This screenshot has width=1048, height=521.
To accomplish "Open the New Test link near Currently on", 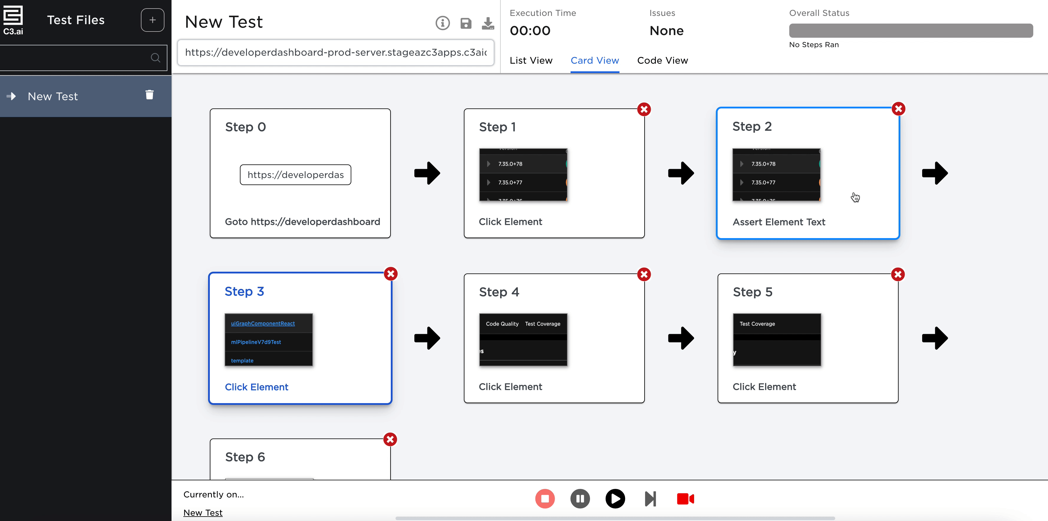I will [x=203, y=512].
